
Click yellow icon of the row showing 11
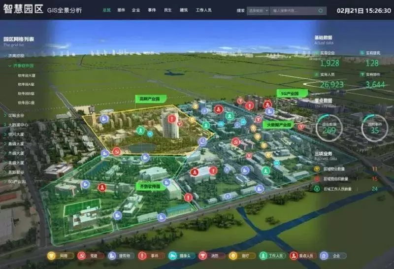pyautogui.click(x=317, y=168)
